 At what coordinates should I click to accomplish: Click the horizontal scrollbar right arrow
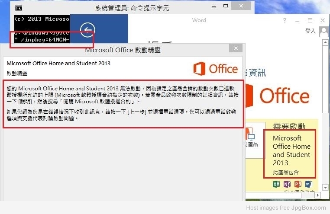(317, 195)
